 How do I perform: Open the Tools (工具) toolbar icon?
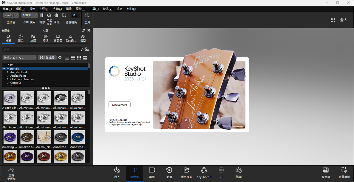[x=87, y=15]
